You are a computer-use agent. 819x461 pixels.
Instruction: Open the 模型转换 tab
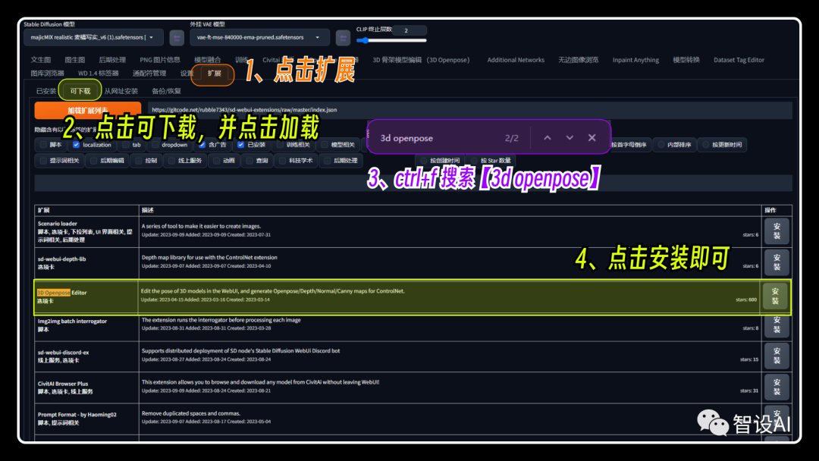[x=686, y=60]
